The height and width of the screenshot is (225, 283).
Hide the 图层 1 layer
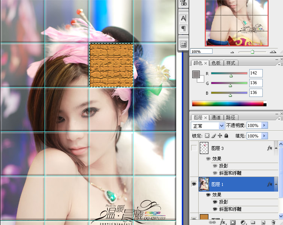click(x=194, y=184)
